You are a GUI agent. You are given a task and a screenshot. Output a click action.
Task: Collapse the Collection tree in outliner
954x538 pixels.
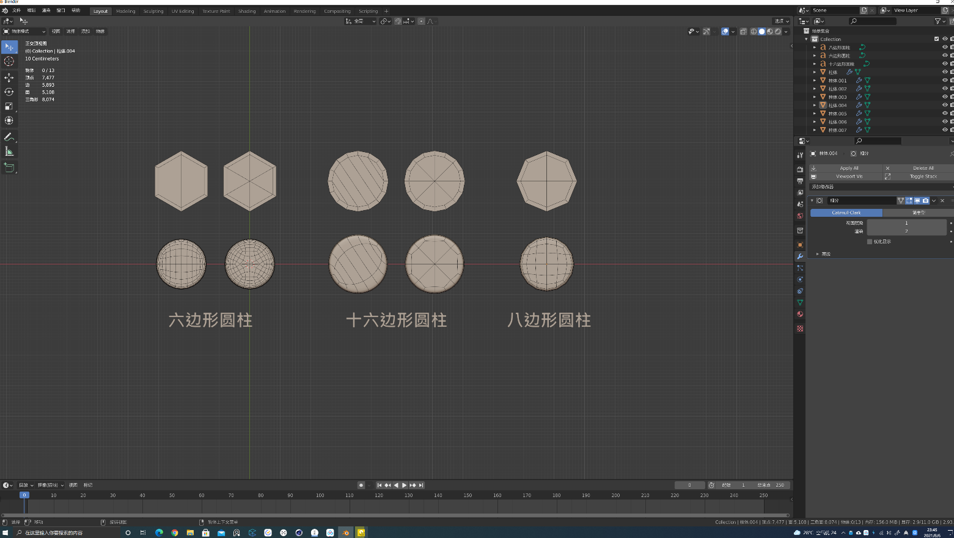[x=807, y=39]
